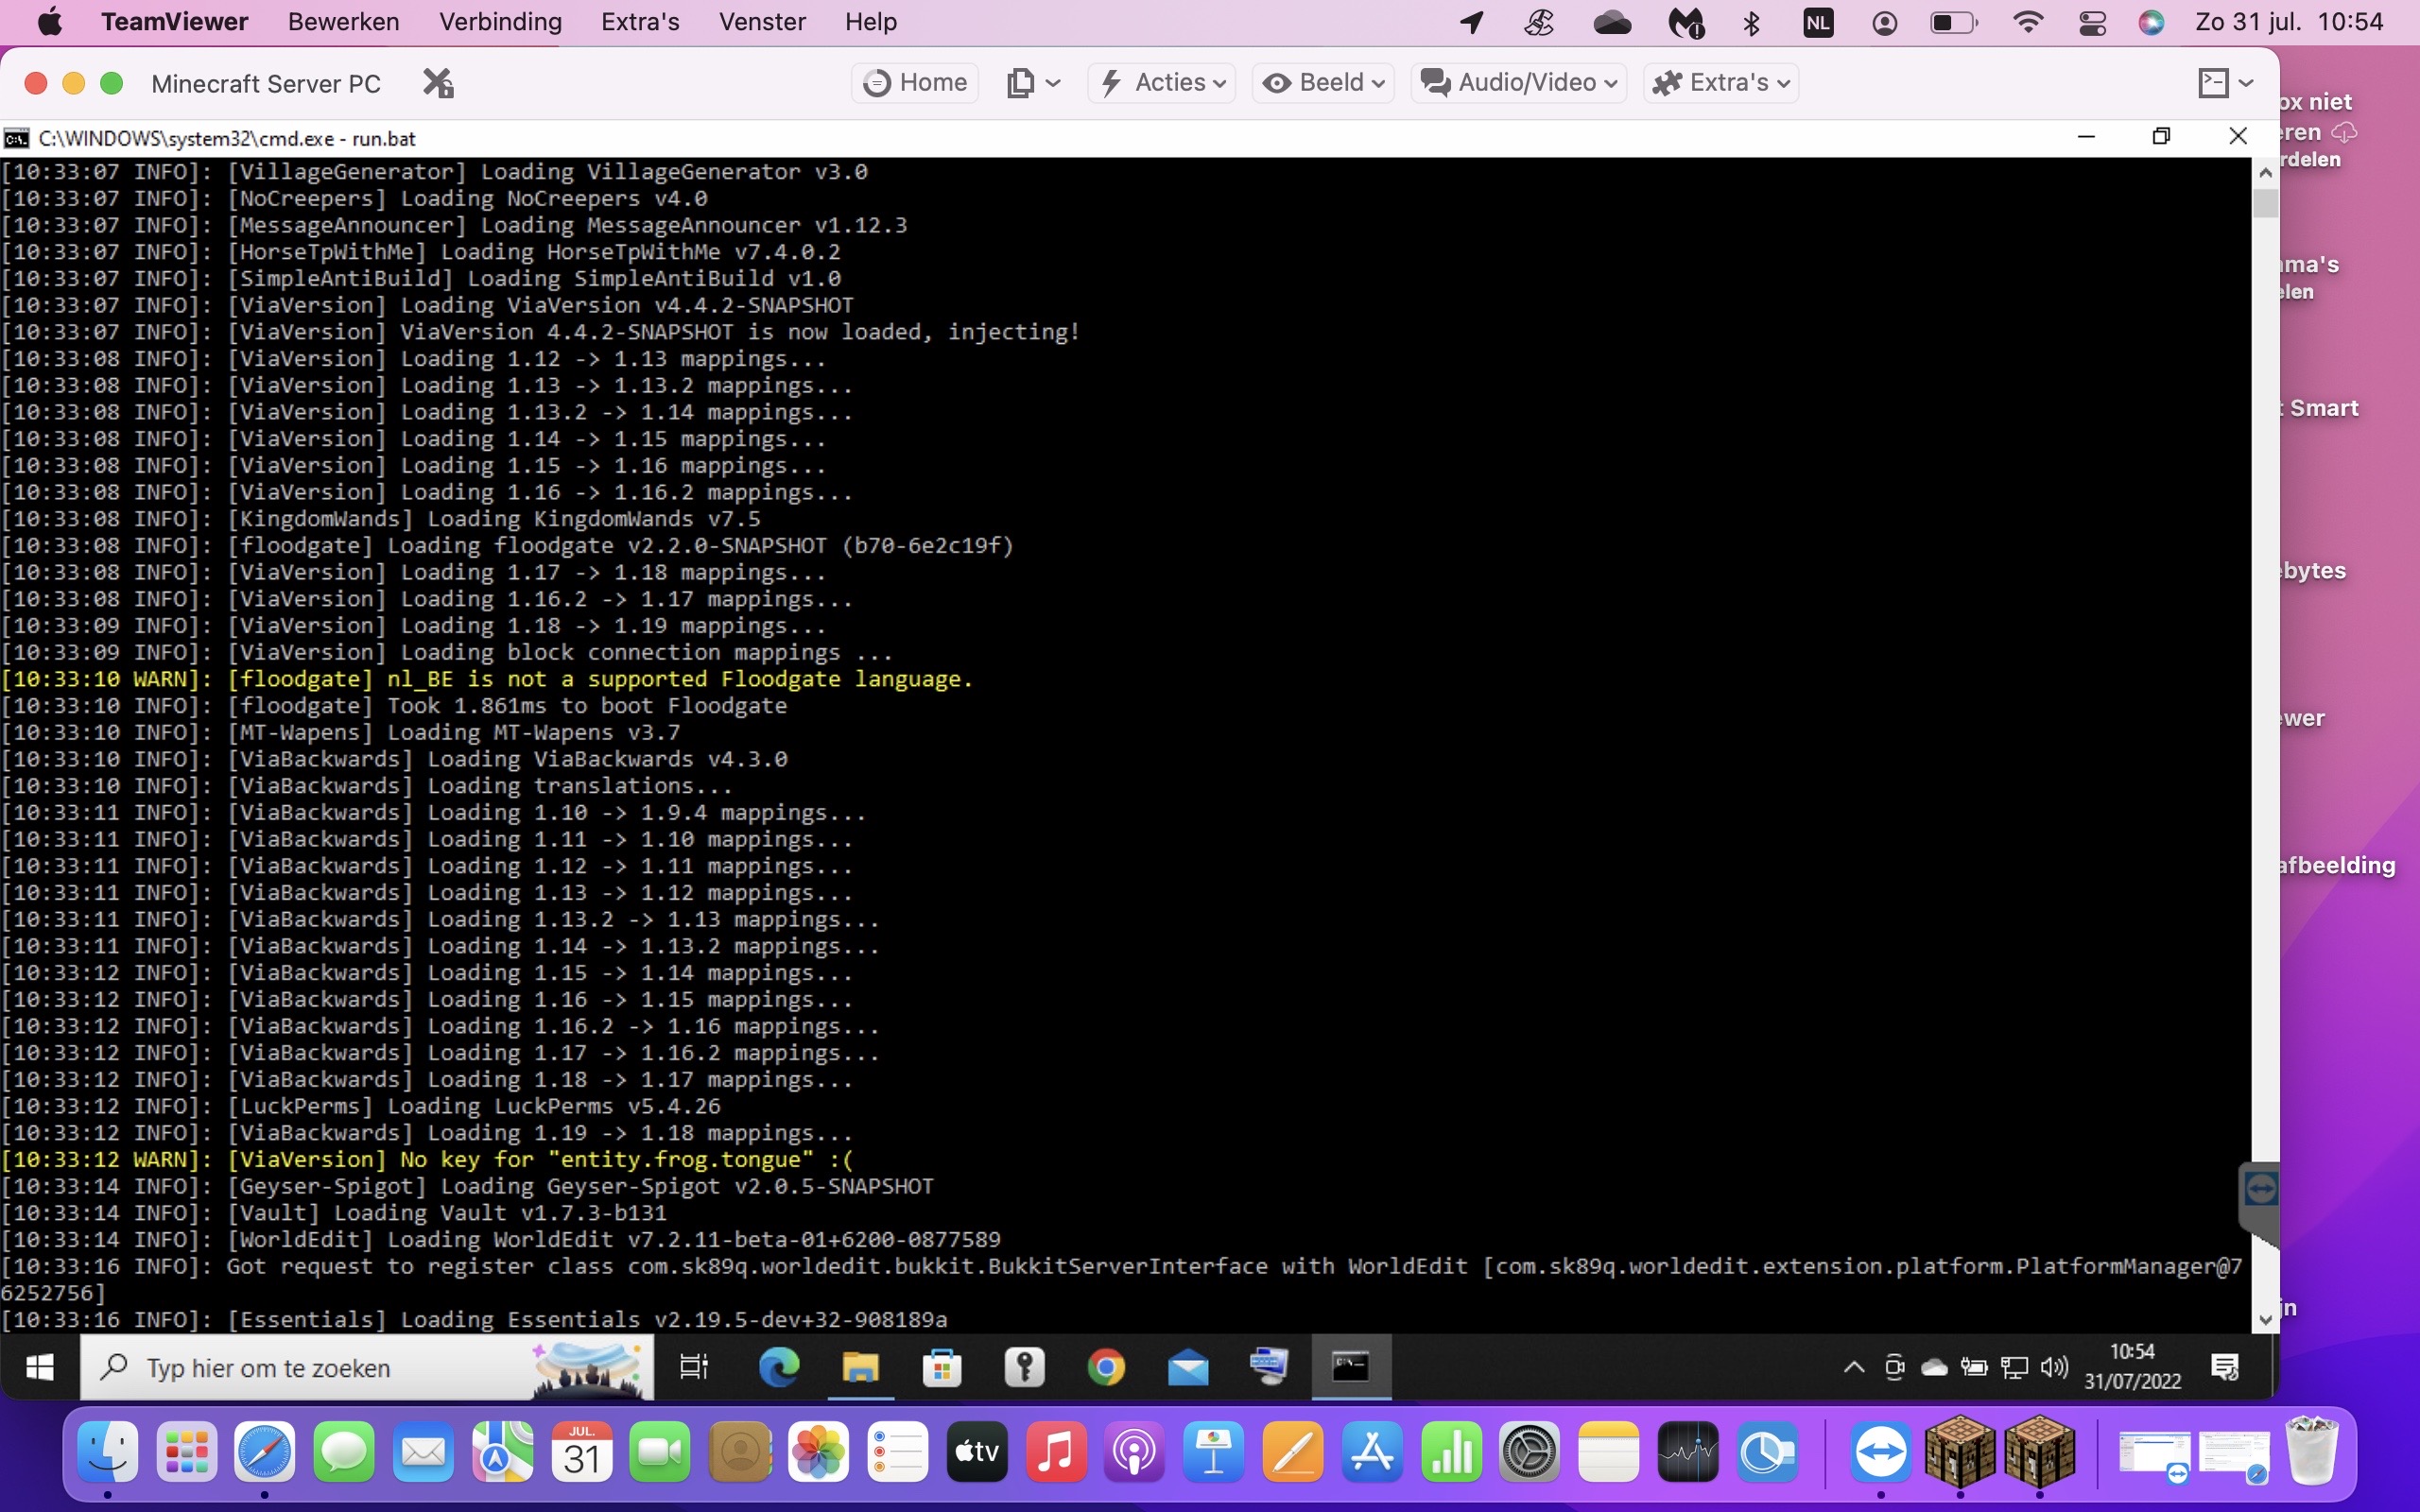This screenshot has height=1512, width=2420.
Task: Expand the Acties dropdown
Action: pos(1161,83)
